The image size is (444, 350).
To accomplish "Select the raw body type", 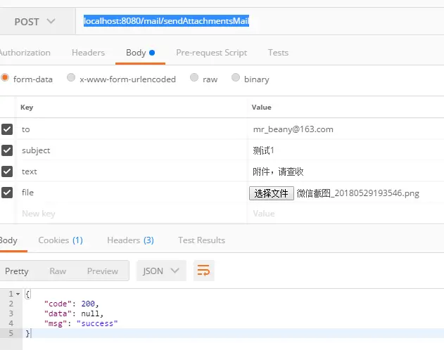I will tap(194, 77).
